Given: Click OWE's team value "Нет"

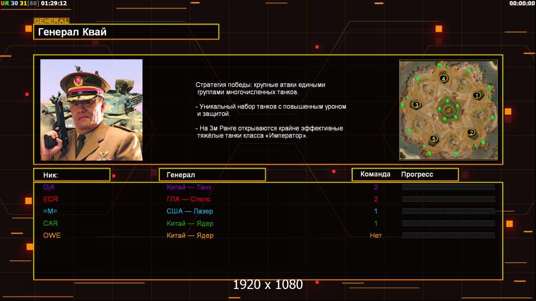Looking at the screenshot, I should (x=376, y=235).
